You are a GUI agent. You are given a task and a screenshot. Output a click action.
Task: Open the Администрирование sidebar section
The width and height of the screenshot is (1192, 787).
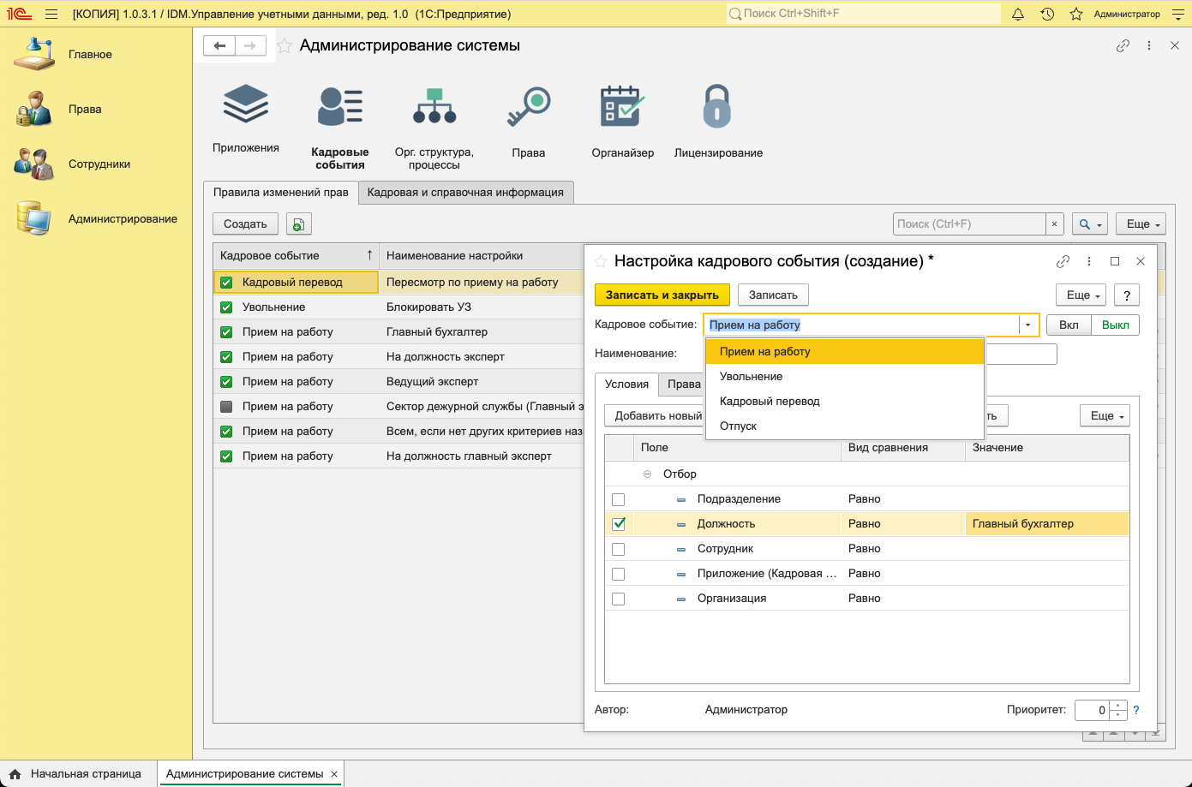coord(97,218)
